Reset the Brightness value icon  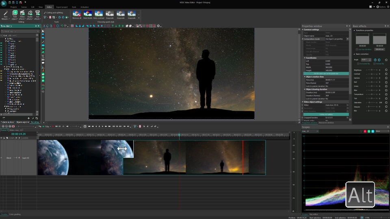point(386,70)
